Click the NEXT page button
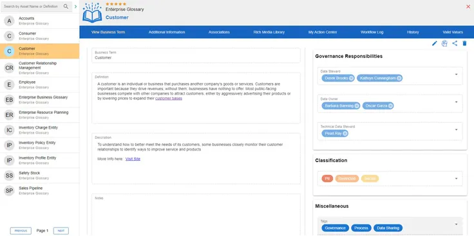 point(61,231)
